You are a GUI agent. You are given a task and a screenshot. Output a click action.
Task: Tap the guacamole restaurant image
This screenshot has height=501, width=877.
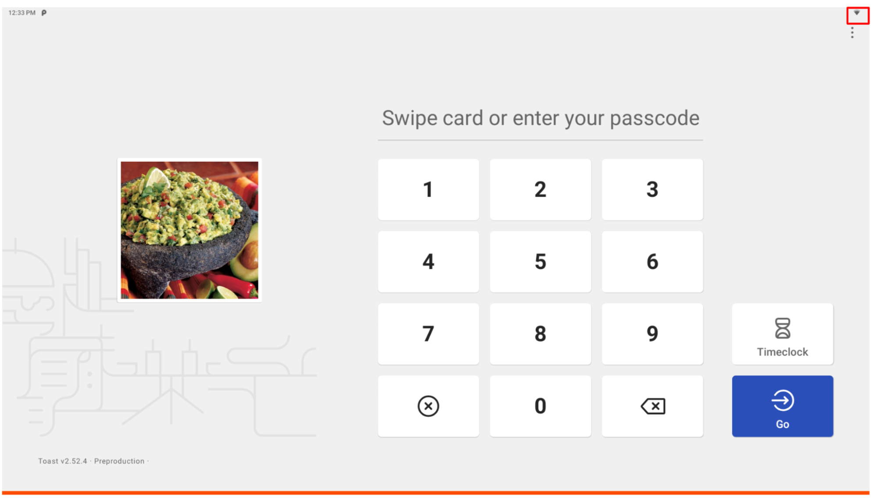tap(189, 230)
